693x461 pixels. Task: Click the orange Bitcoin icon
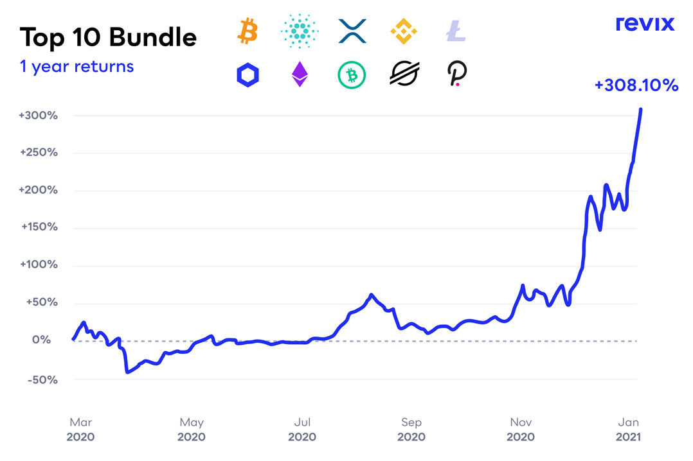[x=247, y=31]
